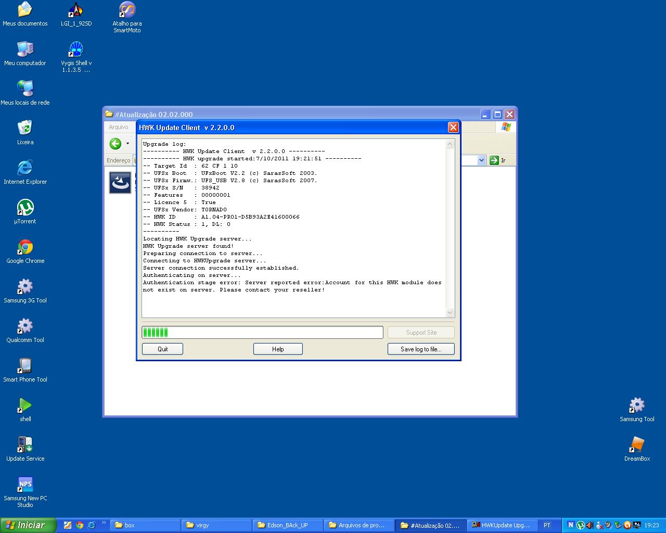The height and width of the screenshot is (533, 666).
Task: Click log scrollbar up arrow
Action: point(450,144)
